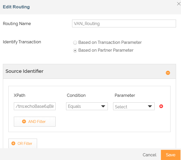Add an AND Filter
Screen dimensions: 181x160
click(35, 122)
